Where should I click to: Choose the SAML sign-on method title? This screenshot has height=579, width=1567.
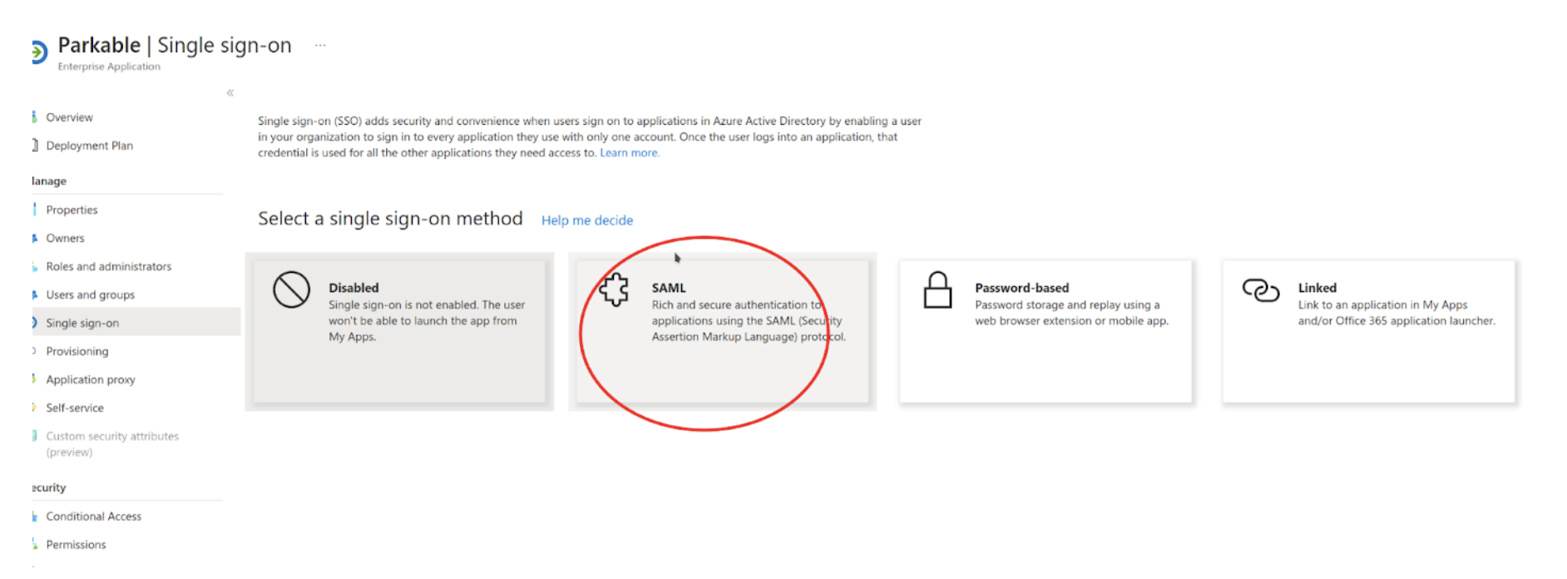pos(669,287)
